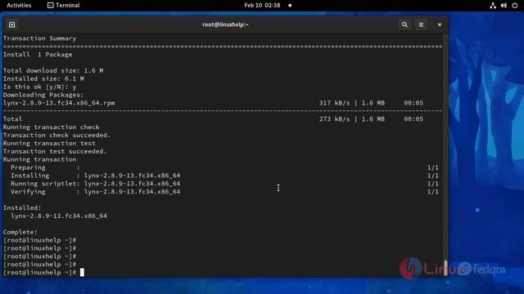The image size is (524, 294).
Task: Open the terminal hamburger menu
Action: coord(421,24)
